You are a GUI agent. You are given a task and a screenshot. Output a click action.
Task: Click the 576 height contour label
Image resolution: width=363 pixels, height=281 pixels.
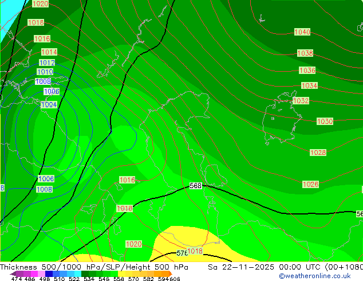pos(182,253)
